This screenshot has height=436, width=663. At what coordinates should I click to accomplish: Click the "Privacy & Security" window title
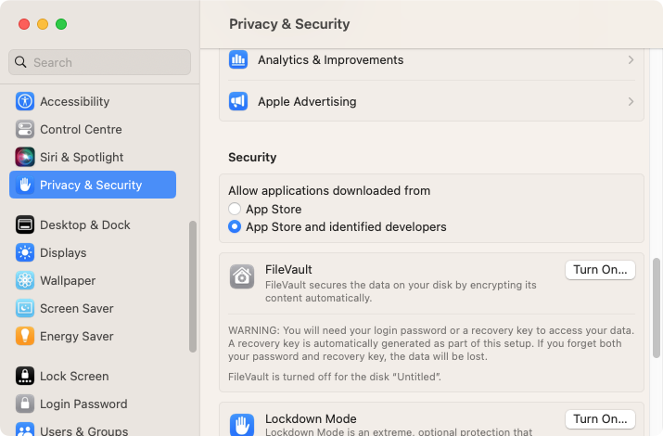point(289,24)
